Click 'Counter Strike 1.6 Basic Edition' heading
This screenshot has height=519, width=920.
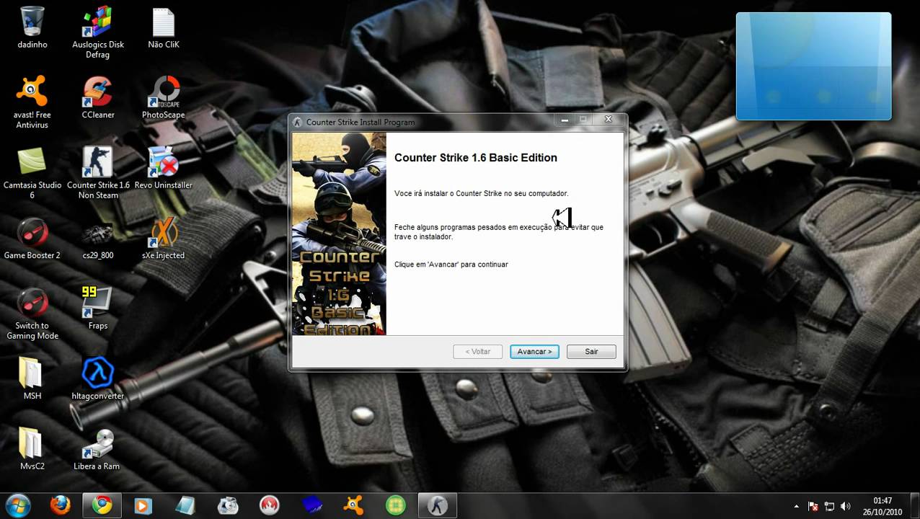(x=476, y=158)
